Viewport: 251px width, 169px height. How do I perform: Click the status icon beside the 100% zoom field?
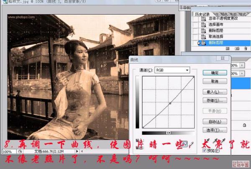coord(20,151)
